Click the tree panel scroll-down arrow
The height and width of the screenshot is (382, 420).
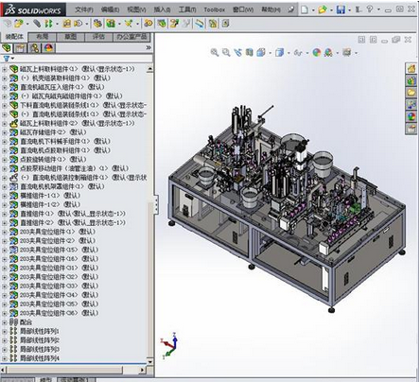[150, 361]
